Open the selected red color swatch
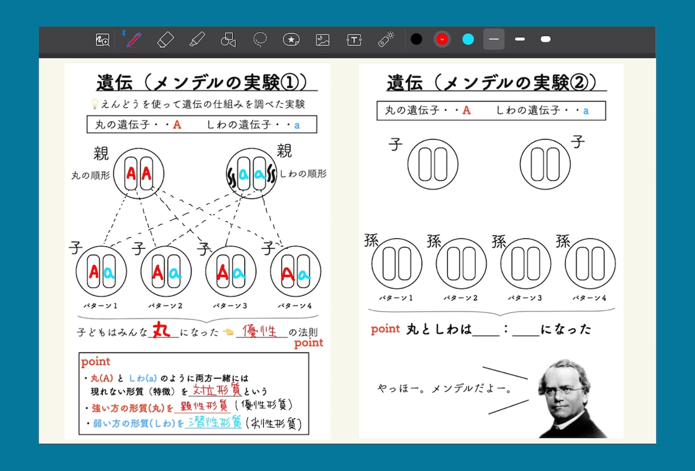The height and width of the screenshot is (471, 695). (x=442, y=39)
